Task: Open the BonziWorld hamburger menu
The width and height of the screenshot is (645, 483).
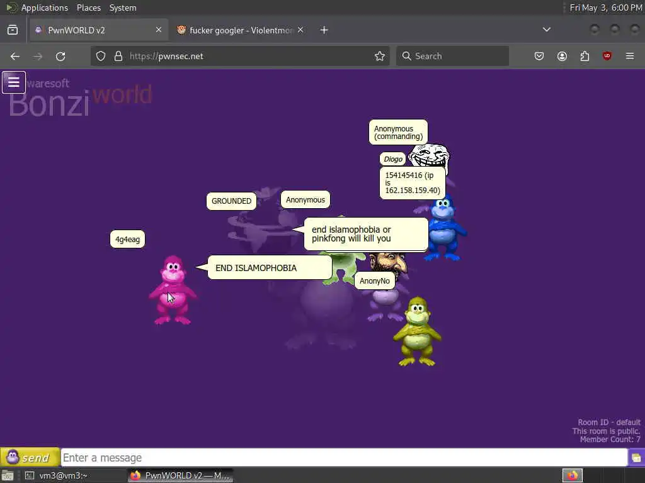Action: (x=14, y=82)
